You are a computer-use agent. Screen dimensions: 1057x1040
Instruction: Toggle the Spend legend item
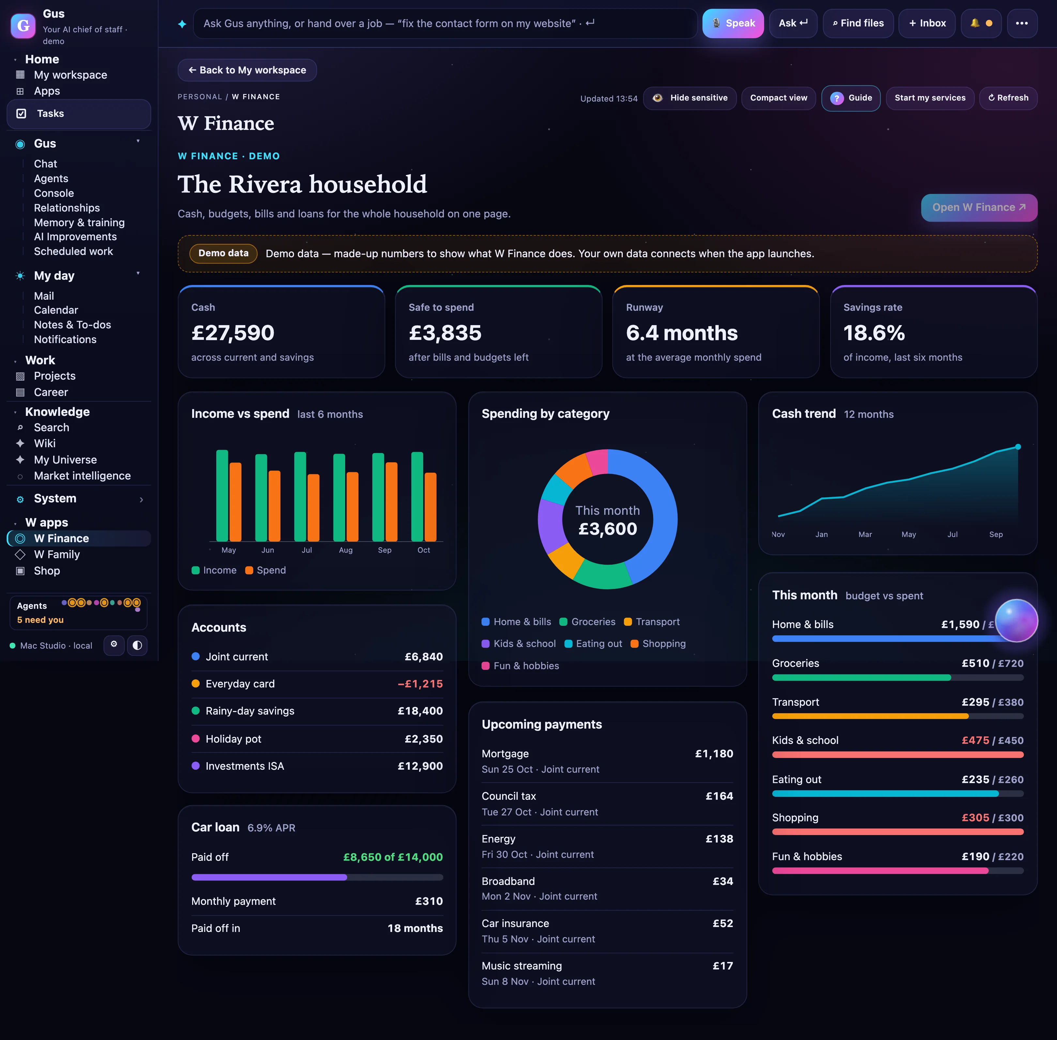pos(266,570)
